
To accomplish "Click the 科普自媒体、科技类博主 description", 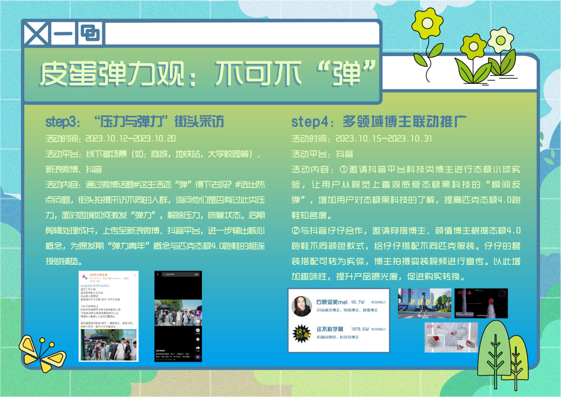I will tap(338, 337).
